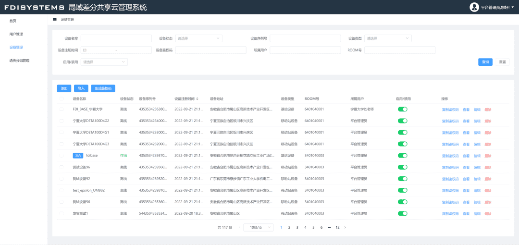Open the 设备状态 dropdown
The image size is (519, 245).
pos(198,38)
